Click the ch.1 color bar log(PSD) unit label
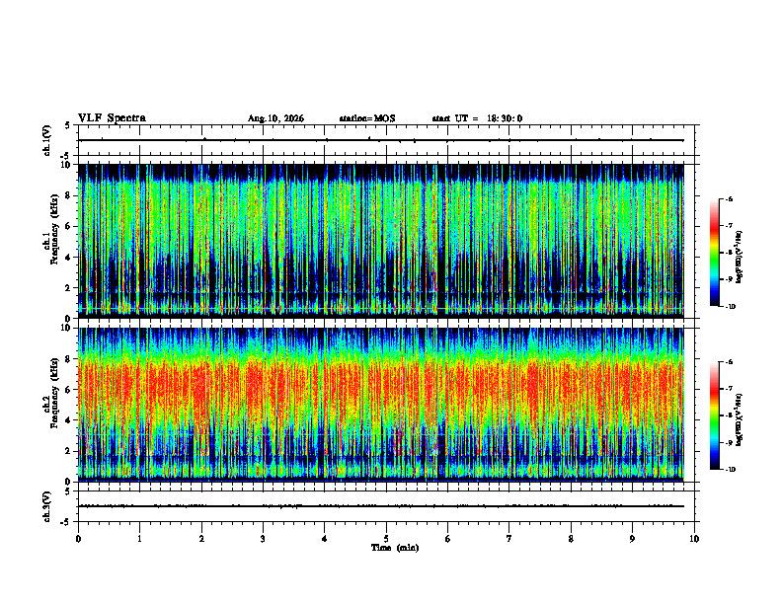 740,258
